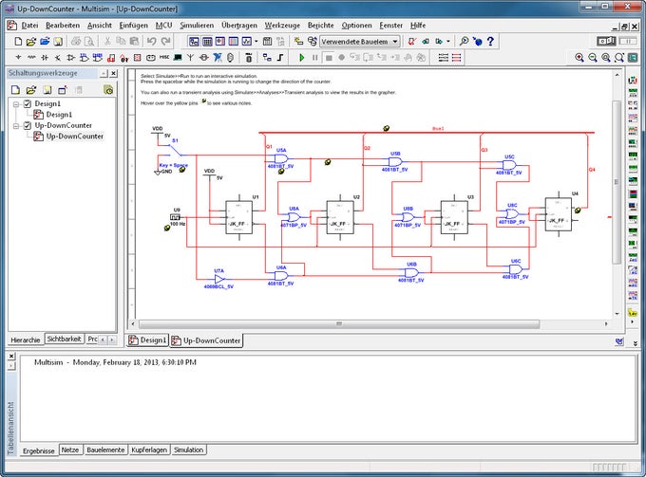Collapse the Up-DownCounter tree node

pyautogui.click(x=16, y=126)
